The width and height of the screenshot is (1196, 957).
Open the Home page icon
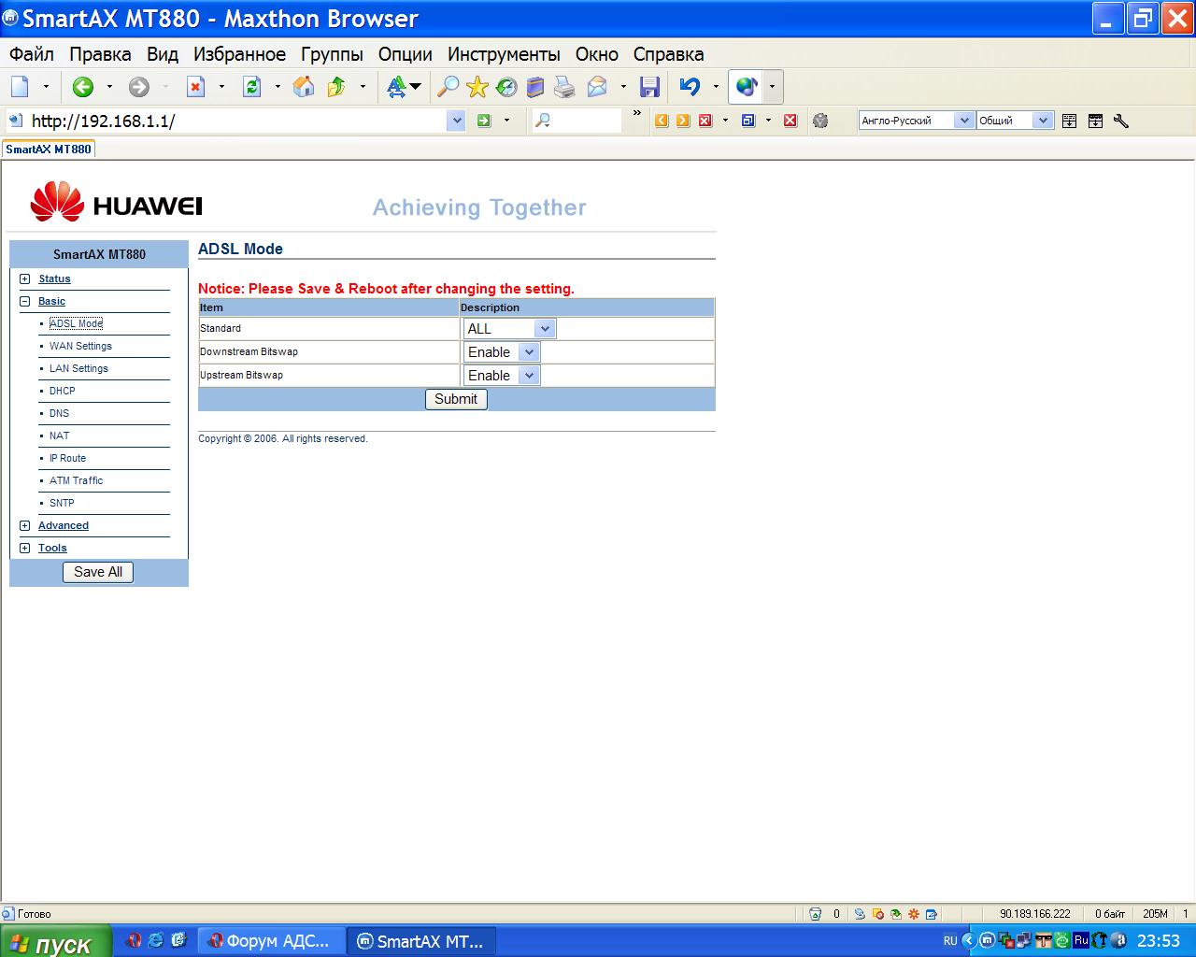(304, 87)
